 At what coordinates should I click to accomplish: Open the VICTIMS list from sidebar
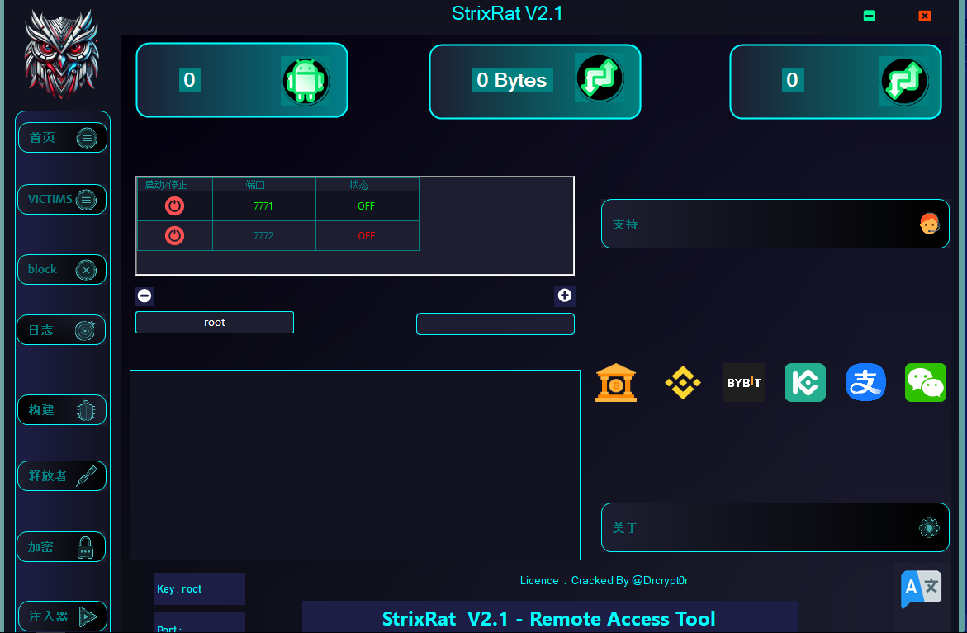pos(62,199)
